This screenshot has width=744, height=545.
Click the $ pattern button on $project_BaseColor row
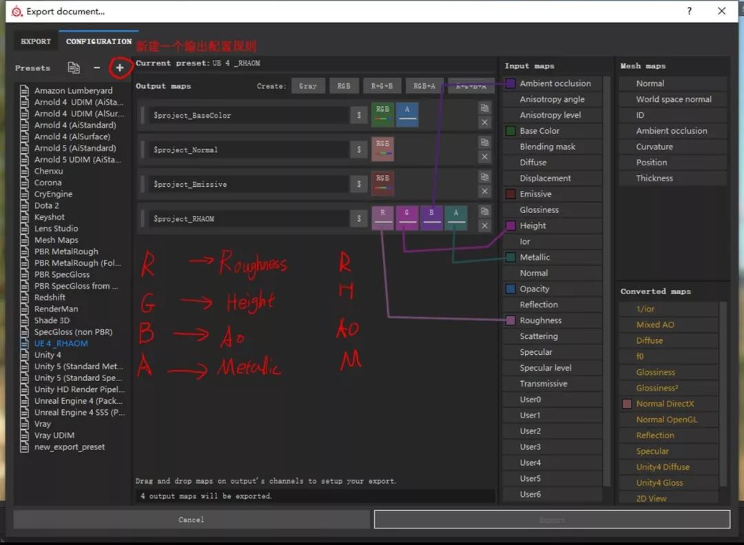[359, 116]
